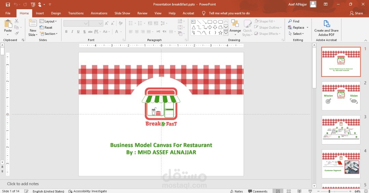Click the Find button
The height and width of the screenshot is (193, 369).
(294, 21)
